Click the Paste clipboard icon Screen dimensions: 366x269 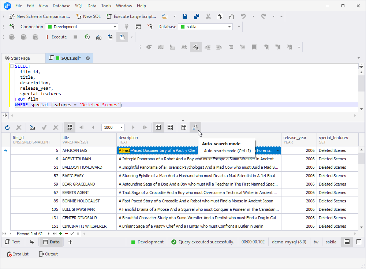231,16
